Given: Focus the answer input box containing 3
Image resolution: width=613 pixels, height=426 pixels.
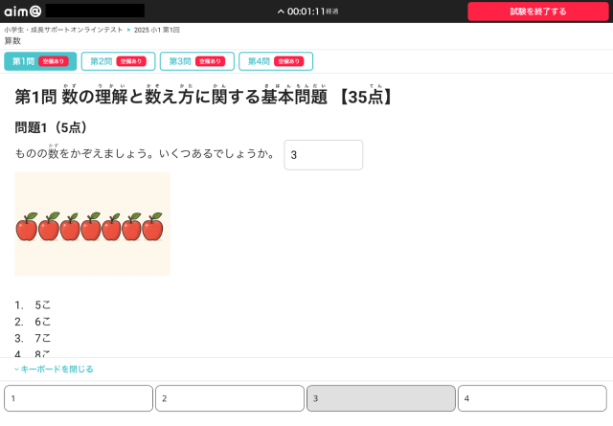Looking at the screenshot, I should click(x=323, y=155).
